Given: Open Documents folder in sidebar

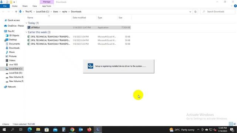Looking at the screenshot, I should (14, 44).
